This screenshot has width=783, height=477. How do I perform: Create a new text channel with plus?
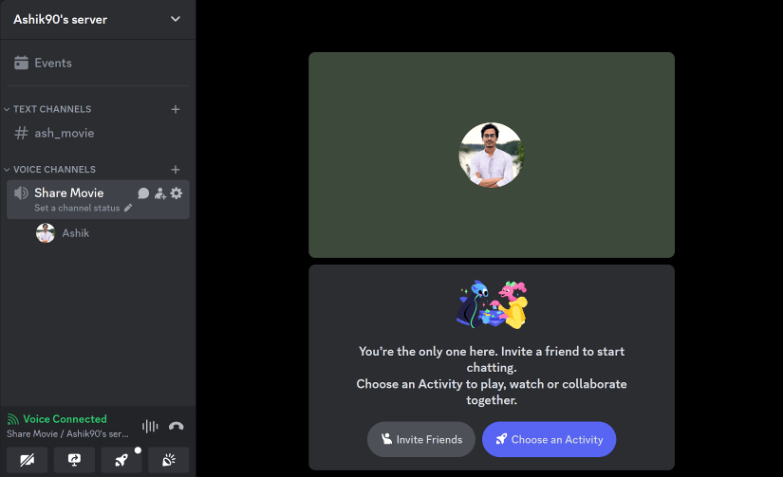tap(176, 109)
